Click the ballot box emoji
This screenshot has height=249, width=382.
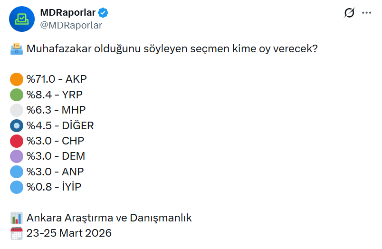tap(17, 49)
